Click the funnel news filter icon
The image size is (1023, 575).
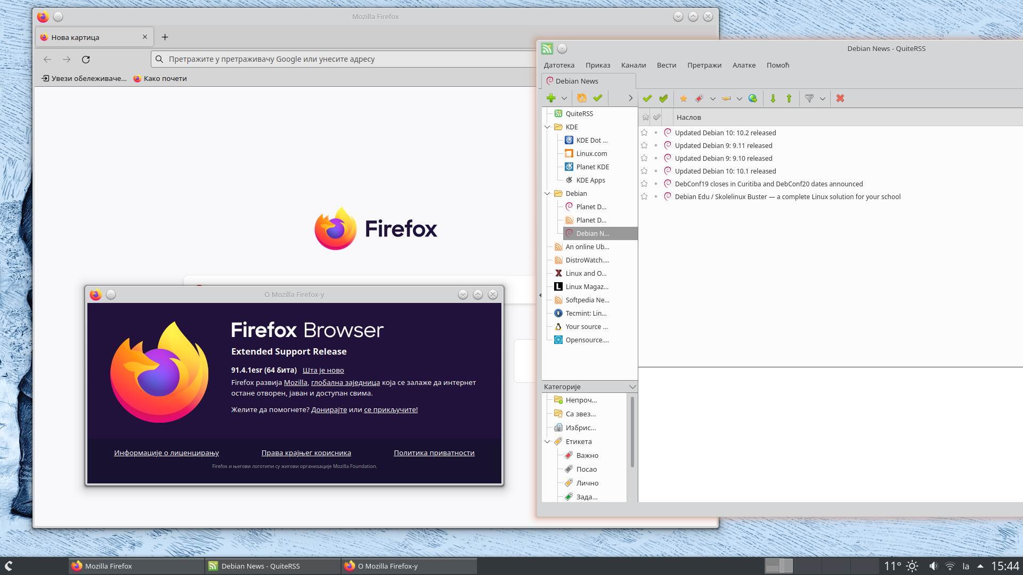[x=809, y=98]
